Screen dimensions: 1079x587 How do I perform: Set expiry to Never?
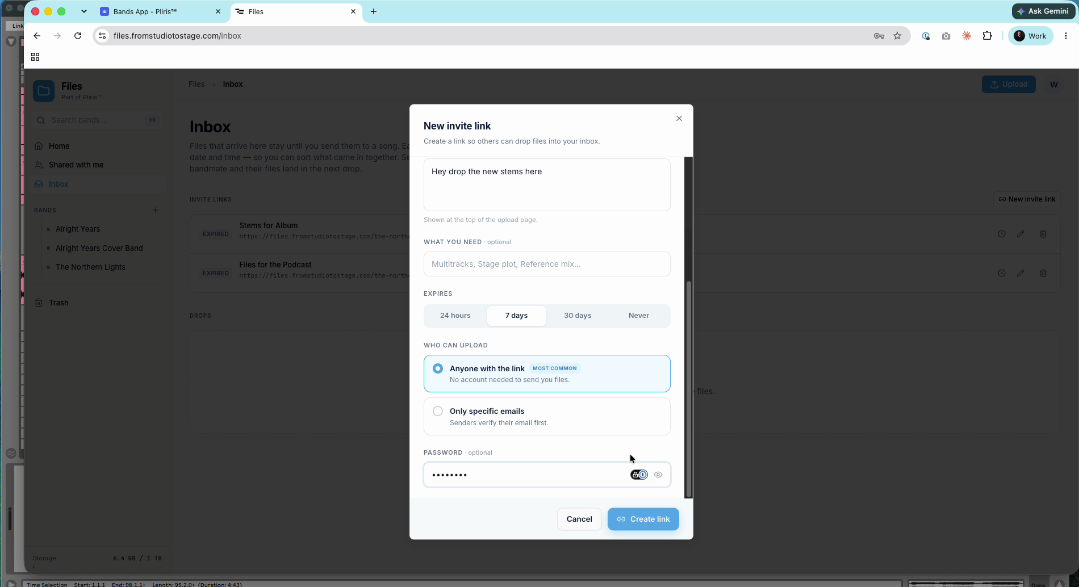click(x=639, y=316)
